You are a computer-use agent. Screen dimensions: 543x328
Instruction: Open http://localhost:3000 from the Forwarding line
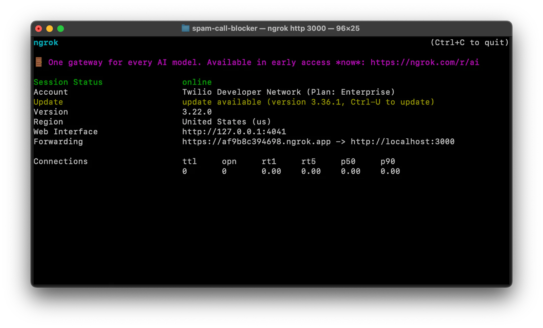point(402,141)
